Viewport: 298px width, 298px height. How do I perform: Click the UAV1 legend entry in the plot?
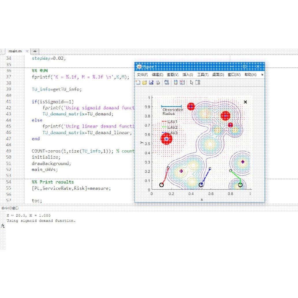point(170,122)
